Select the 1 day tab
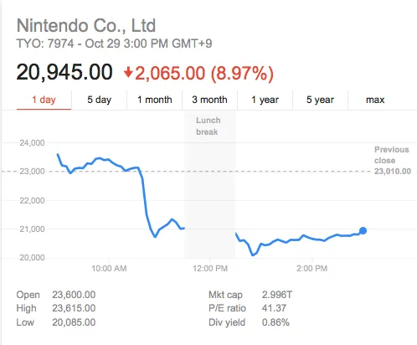This screenshot has width=417, height=345. point(44,100)
